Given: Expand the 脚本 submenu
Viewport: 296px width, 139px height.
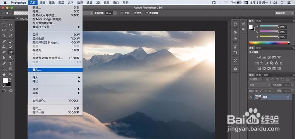Looking at the screenshot, I should pos(55,93).
